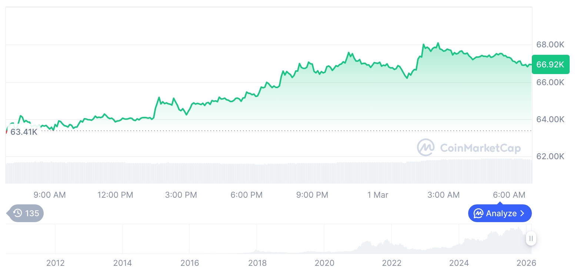Click the red starting dot of price line

[6, 131]
